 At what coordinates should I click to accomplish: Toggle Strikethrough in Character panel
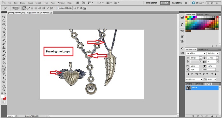(x=216, y=74)
